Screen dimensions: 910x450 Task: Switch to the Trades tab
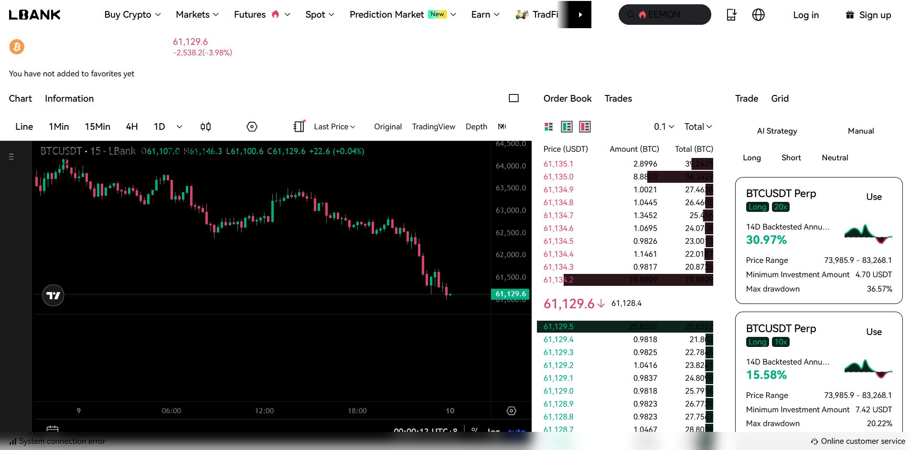pyautogui.click(x=618, y=98)
